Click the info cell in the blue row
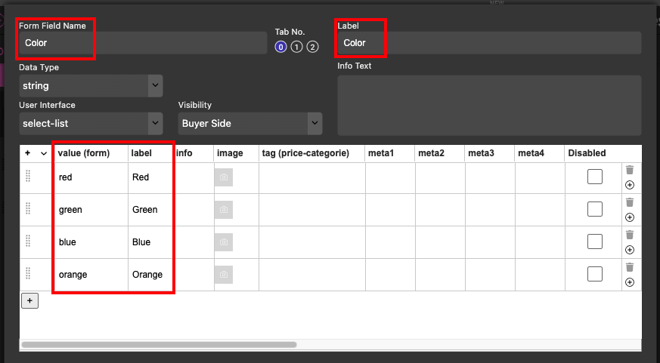The width and height of the screenshot is (660, 363). [x=194, y=242]
